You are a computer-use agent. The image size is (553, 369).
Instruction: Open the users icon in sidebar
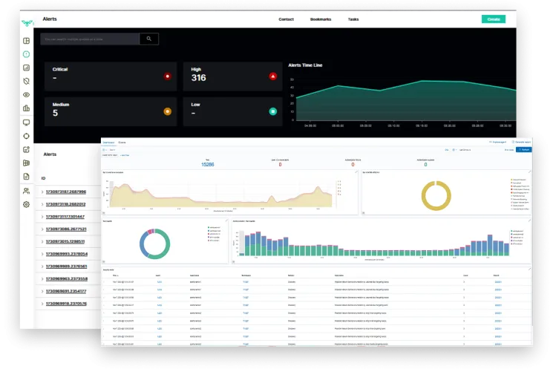[26, 191]
